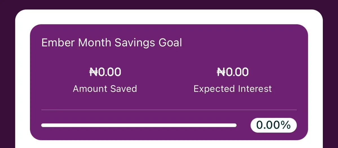Screen dimensions: 338x148
Task: Select the Expected Interest label
Action: click(233, 89)
